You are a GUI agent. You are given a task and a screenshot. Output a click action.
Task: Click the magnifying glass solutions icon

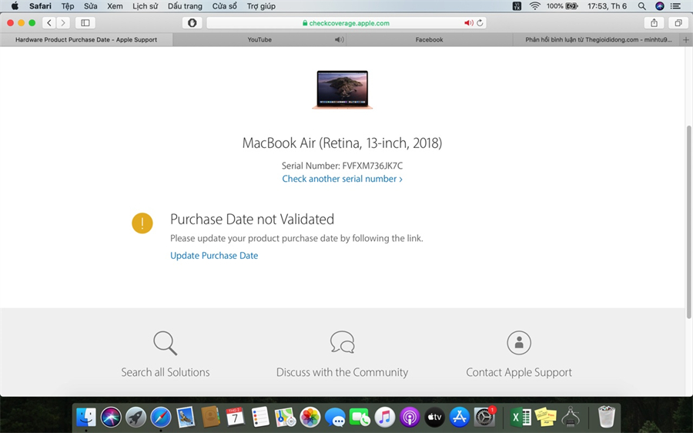166,343
